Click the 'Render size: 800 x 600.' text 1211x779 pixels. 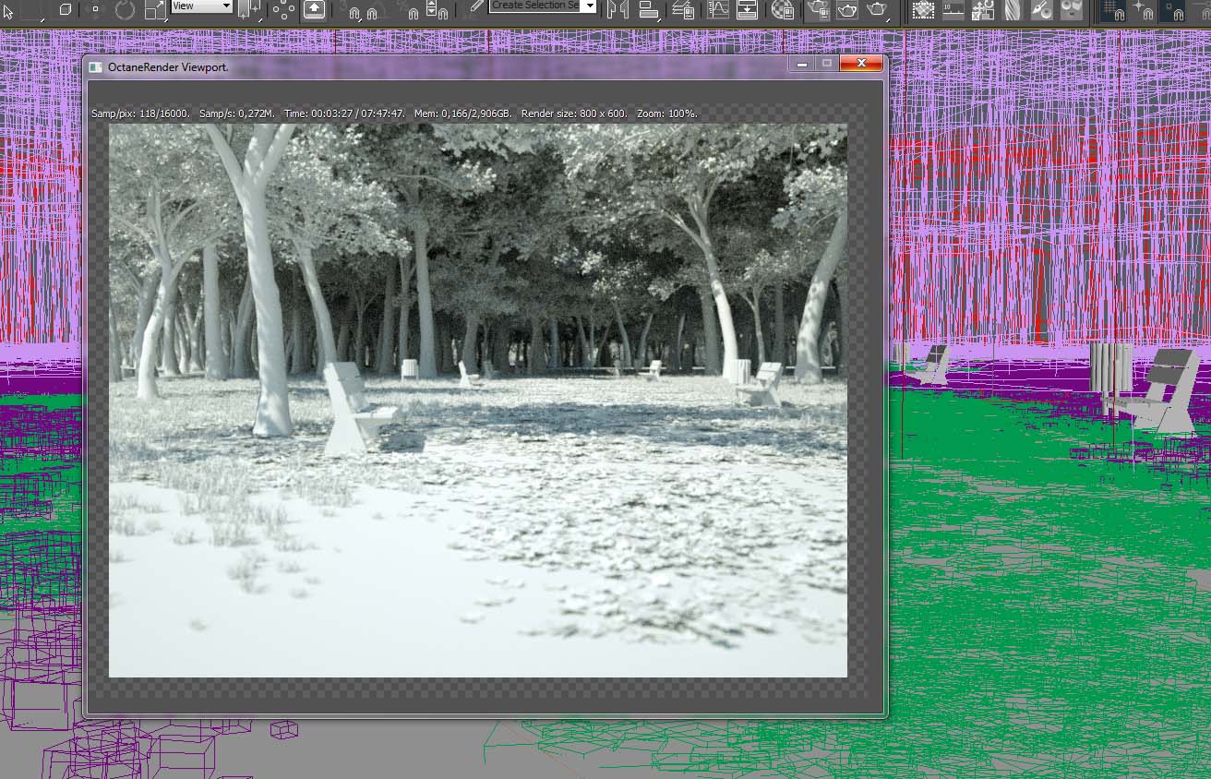(x=575, y=114)
